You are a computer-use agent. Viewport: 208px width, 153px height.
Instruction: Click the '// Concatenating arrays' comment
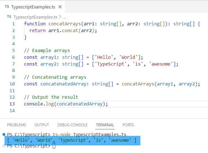[55, 77]
